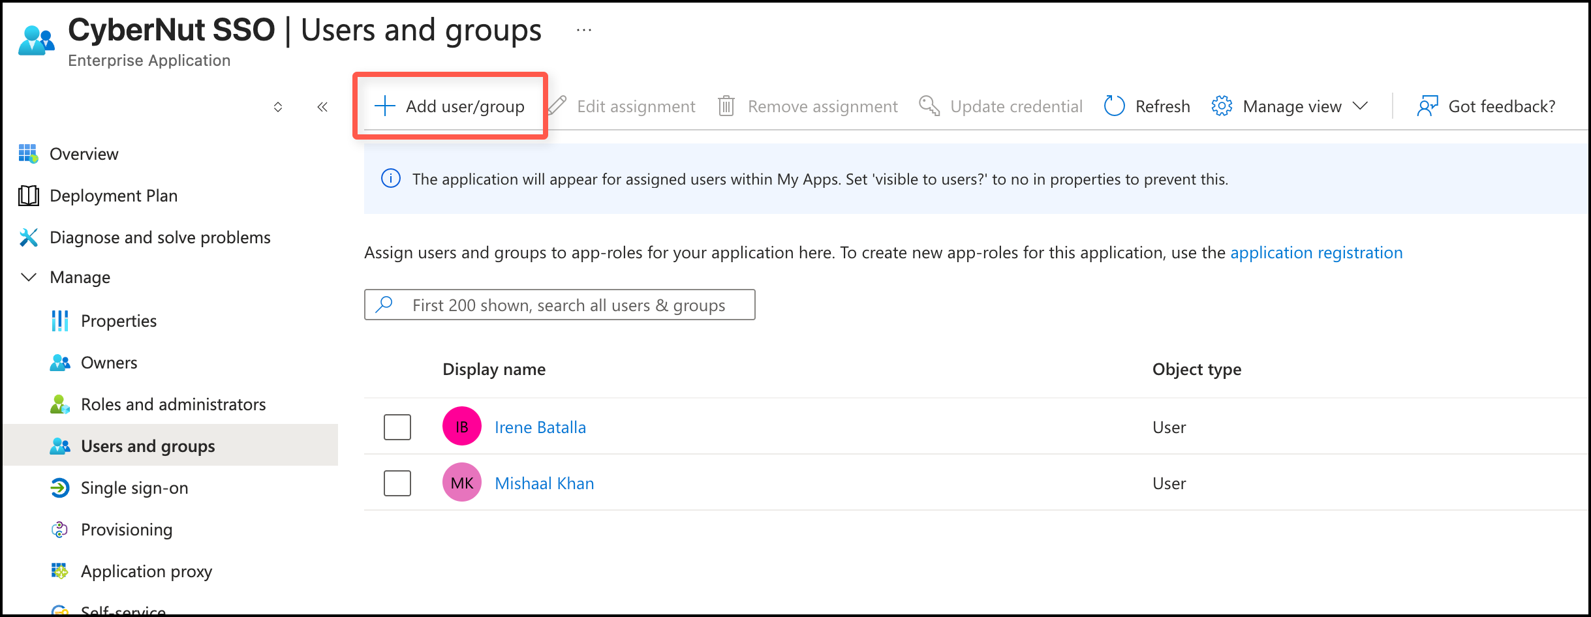Screen dimensions: 1591x617
Task: Tick the checkbox next to Mishaal Khan
Action: [x=397, y=483]
